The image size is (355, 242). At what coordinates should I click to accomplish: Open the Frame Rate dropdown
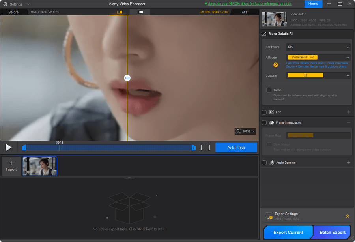pyautogui.click(x=319, y=135)
